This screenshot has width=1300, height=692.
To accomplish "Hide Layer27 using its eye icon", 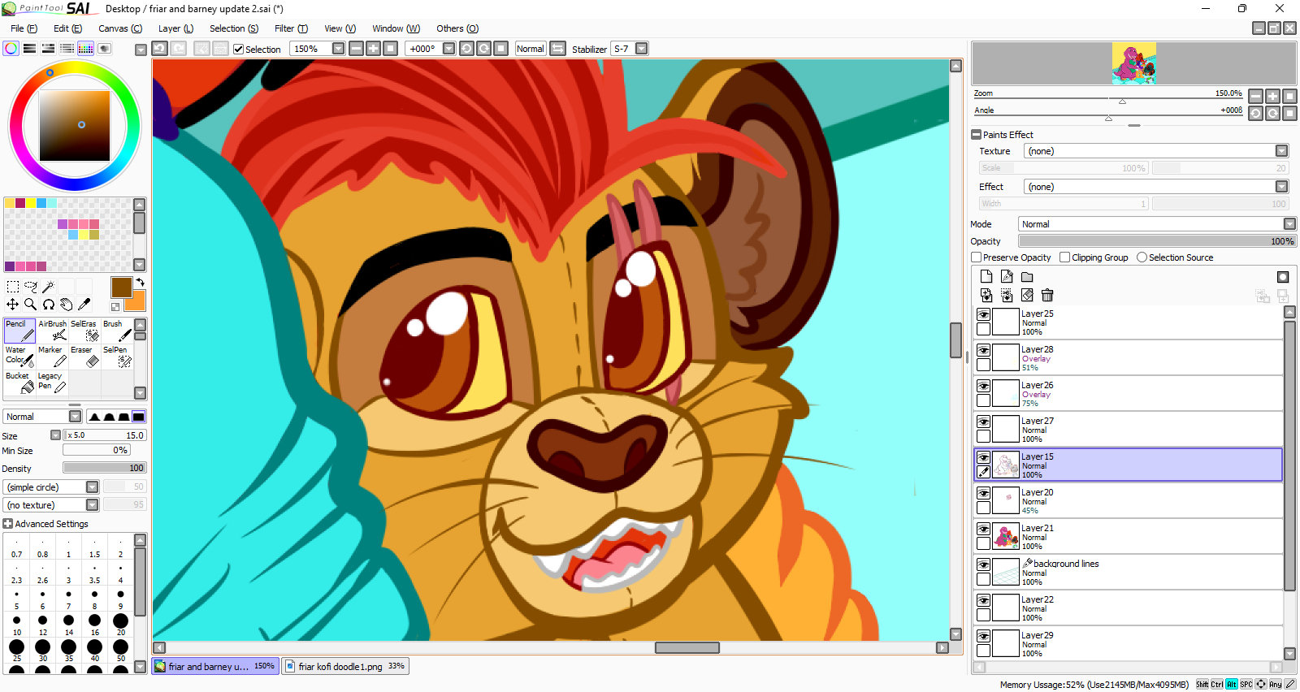I will (x=983, y=422).
